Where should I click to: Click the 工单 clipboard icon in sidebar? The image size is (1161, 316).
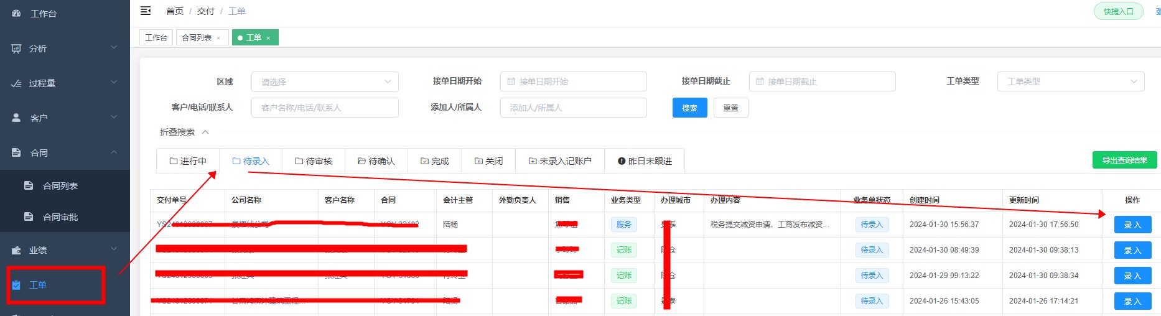point(16,285)
